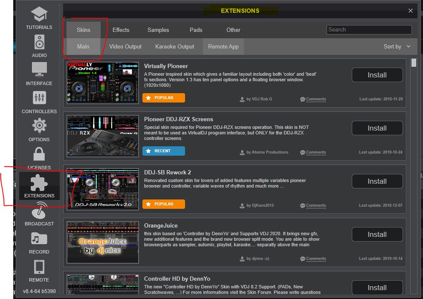Close the Extensions window
423x299 pixels.
coord(411,11)
